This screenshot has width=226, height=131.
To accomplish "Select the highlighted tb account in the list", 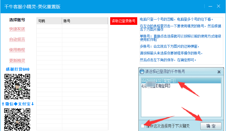I will [x=158, y=81].
